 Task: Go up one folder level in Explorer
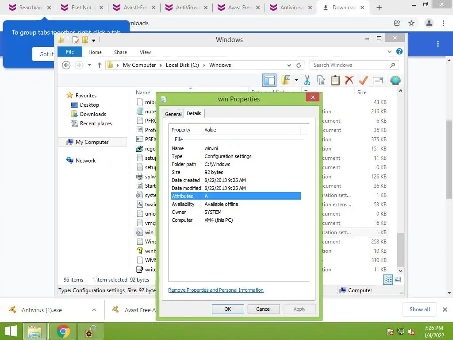[100, 65]
